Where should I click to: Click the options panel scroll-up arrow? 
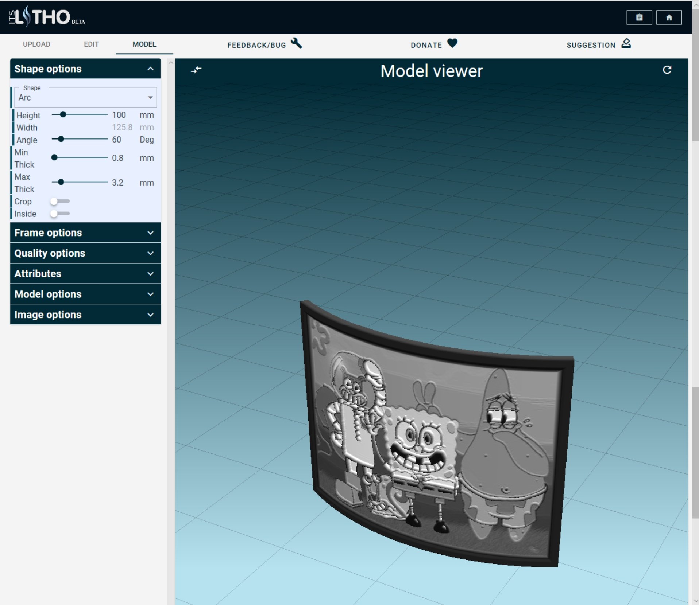click(171, 63)
